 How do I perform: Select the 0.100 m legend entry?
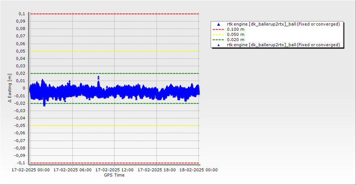(235, 30)
